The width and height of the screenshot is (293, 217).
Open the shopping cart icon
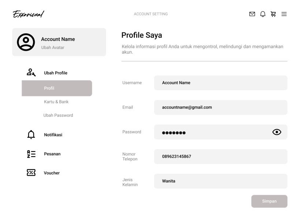273,14
